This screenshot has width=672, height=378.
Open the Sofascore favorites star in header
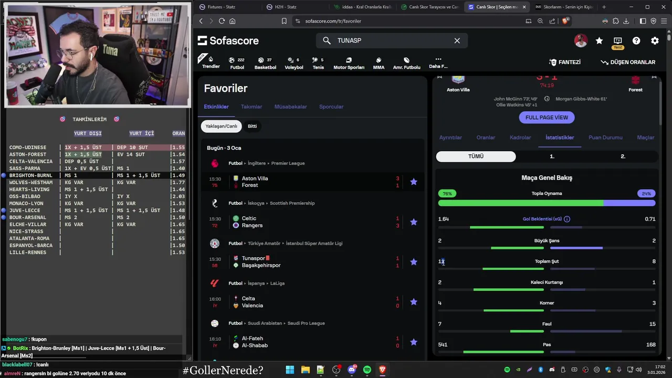[x=599, y=40]
